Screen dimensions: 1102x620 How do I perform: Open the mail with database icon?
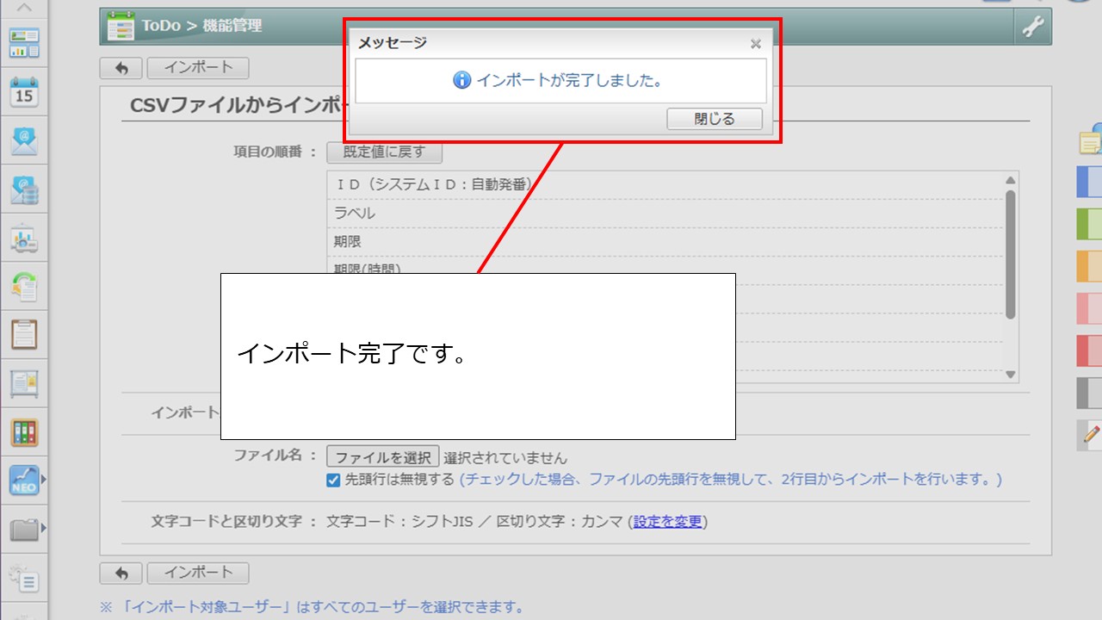(24, 189)
